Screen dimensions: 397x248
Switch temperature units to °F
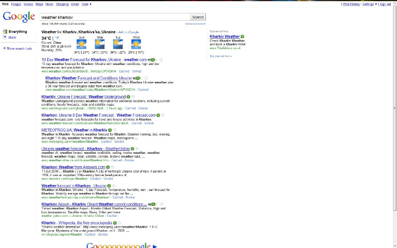(57, 38)
